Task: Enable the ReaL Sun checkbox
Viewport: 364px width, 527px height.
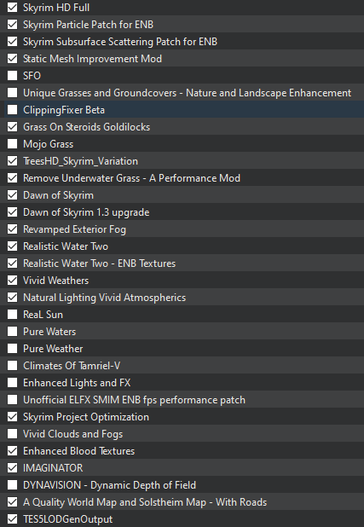Action: click(13, 315)
